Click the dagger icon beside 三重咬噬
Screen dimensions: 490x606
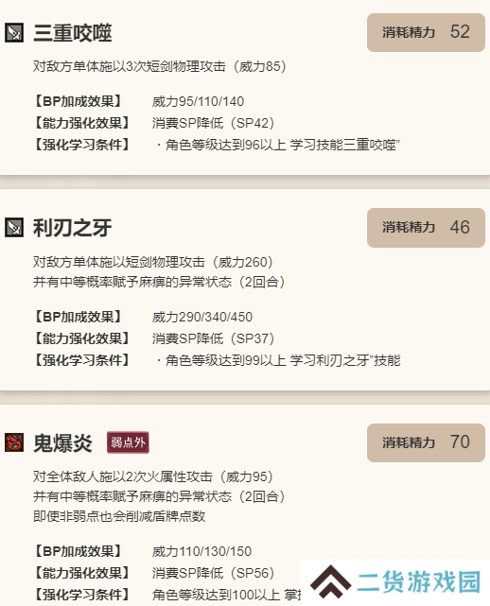14,32
